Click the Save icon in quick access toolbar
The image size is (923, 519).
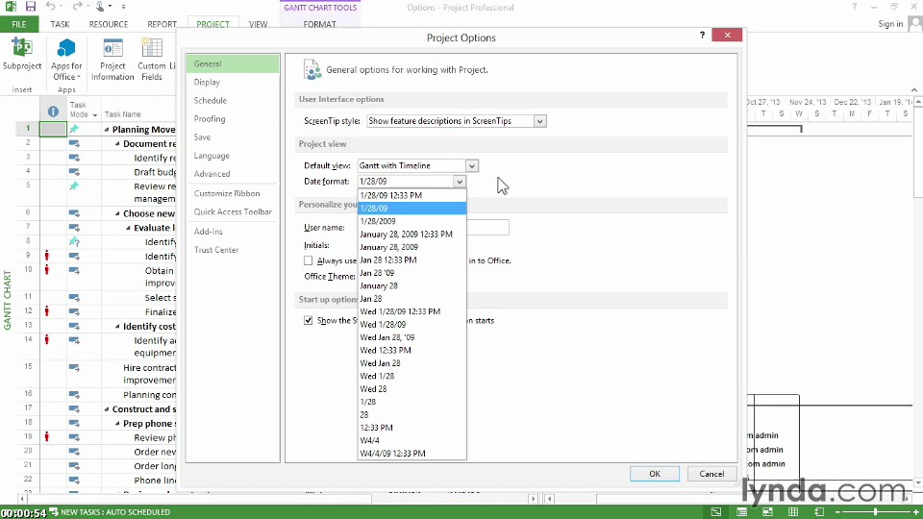(31, 7)
